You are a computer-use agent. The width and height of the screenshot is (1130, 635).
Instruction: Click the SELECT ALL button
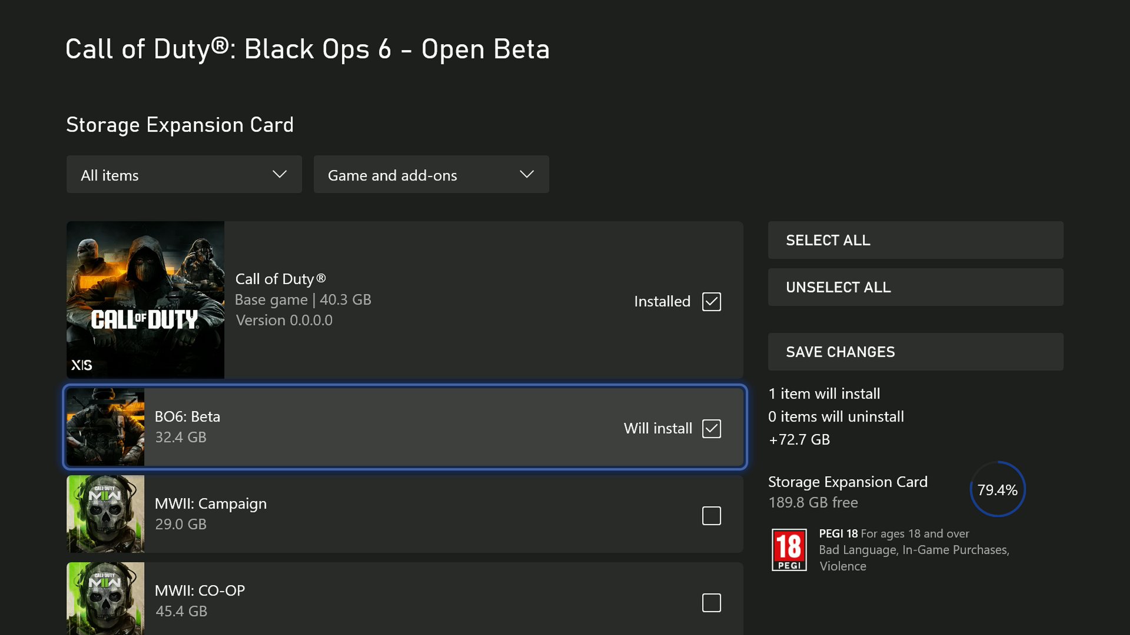(915, 240)
